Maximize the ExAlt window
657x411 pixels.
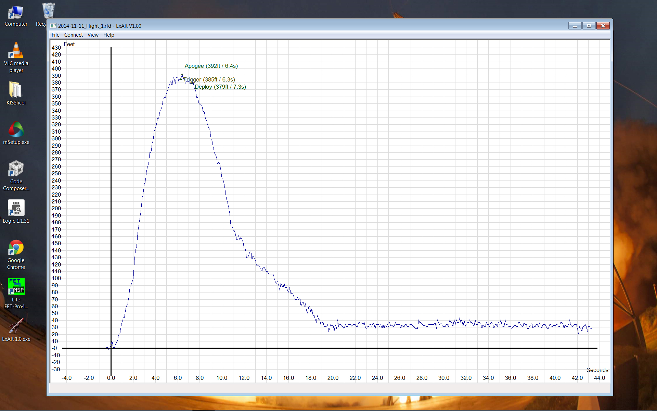589,26
